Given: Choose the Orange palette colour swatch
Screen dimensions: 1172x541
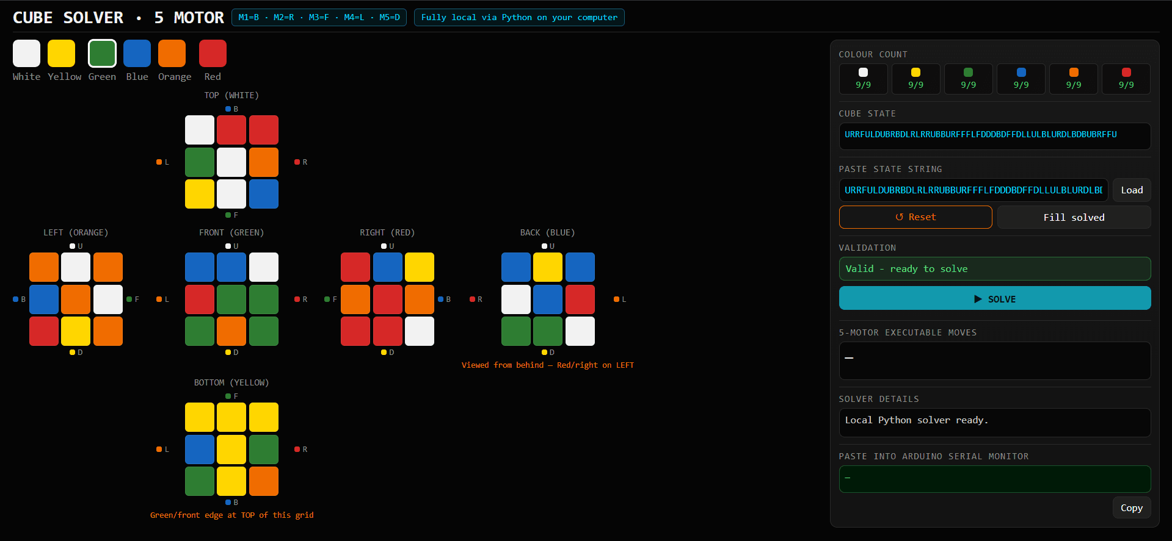Looking at the screenshot, I should (172, 53).
